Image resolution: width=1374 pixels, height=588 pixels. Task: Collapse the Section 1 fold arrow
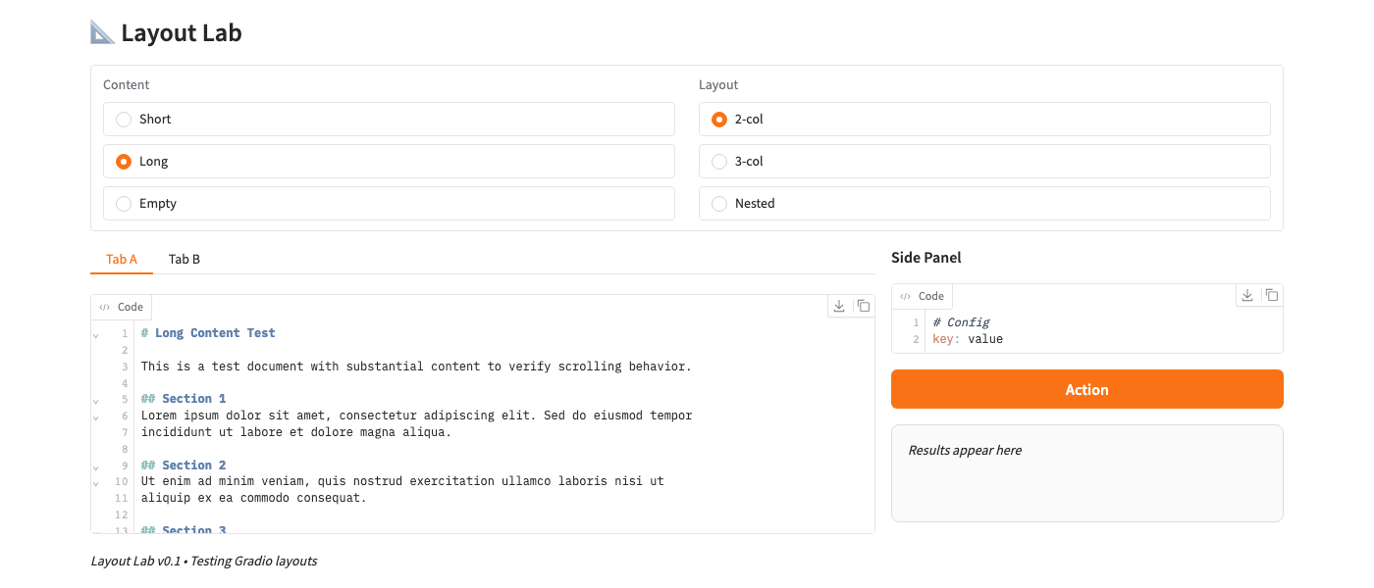[x=96, y=401]
